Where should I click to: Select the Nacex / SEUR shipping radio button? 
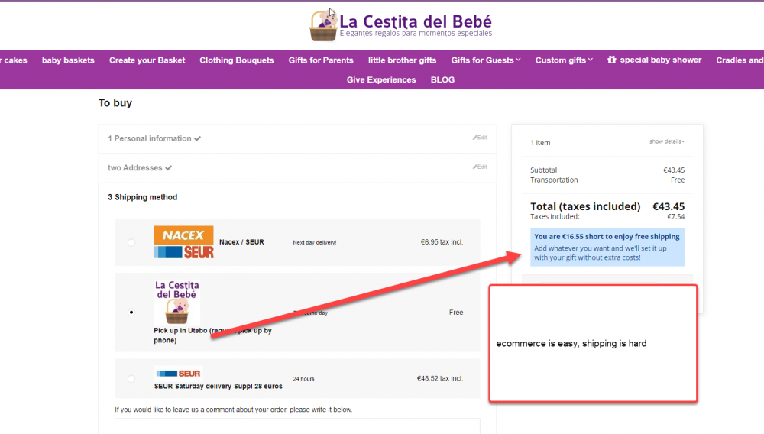point(131,242)
